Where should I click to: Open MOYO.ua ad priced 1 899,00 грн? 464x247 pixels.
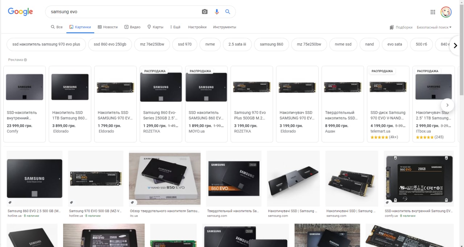[206, 104]
